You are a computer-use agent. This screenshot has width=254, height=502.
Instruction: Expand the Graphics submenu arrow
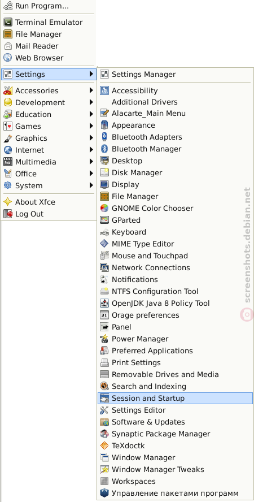click(x=91, y=138)
